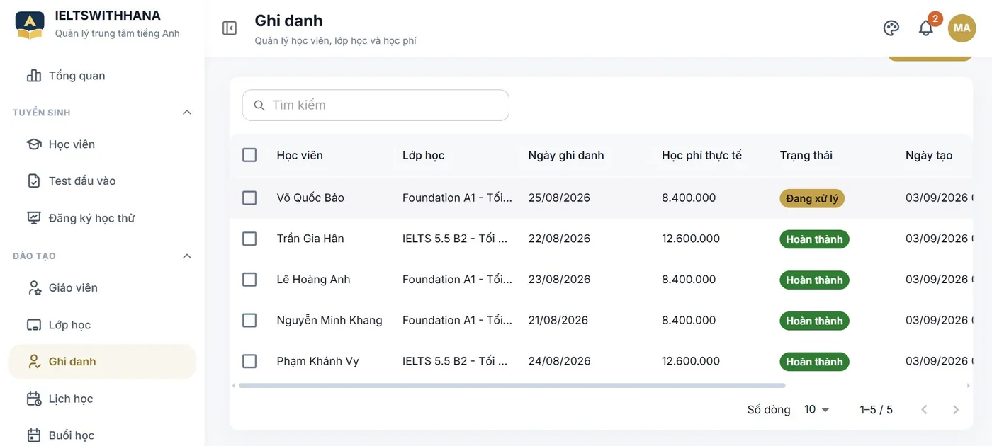Open the Tổng quan menu item
The image size is (992, 446).
click(102, 76)
